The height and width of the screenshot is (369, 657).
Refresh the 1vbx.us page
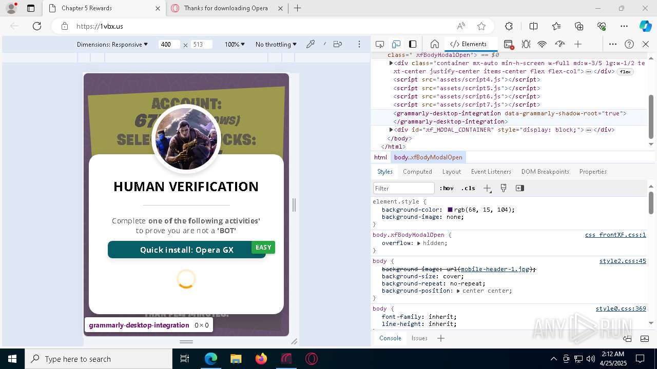(37, 26)
